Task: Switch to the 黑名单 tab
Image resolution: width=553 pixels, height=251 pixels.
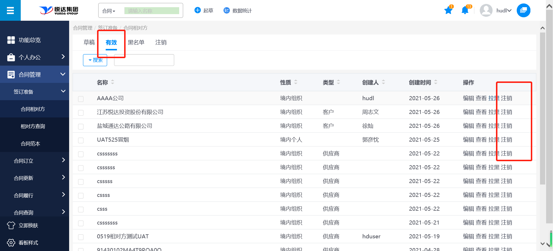Action: 136,43
